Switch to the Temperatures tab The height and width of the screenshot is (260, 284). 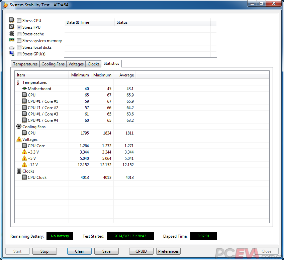[25, 64]
